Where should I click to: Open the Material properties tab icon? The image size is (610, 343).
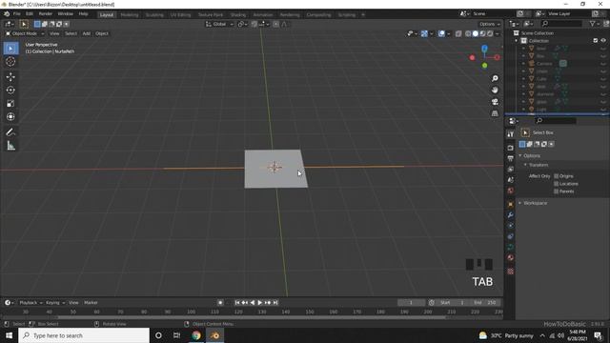click(511, 258)
